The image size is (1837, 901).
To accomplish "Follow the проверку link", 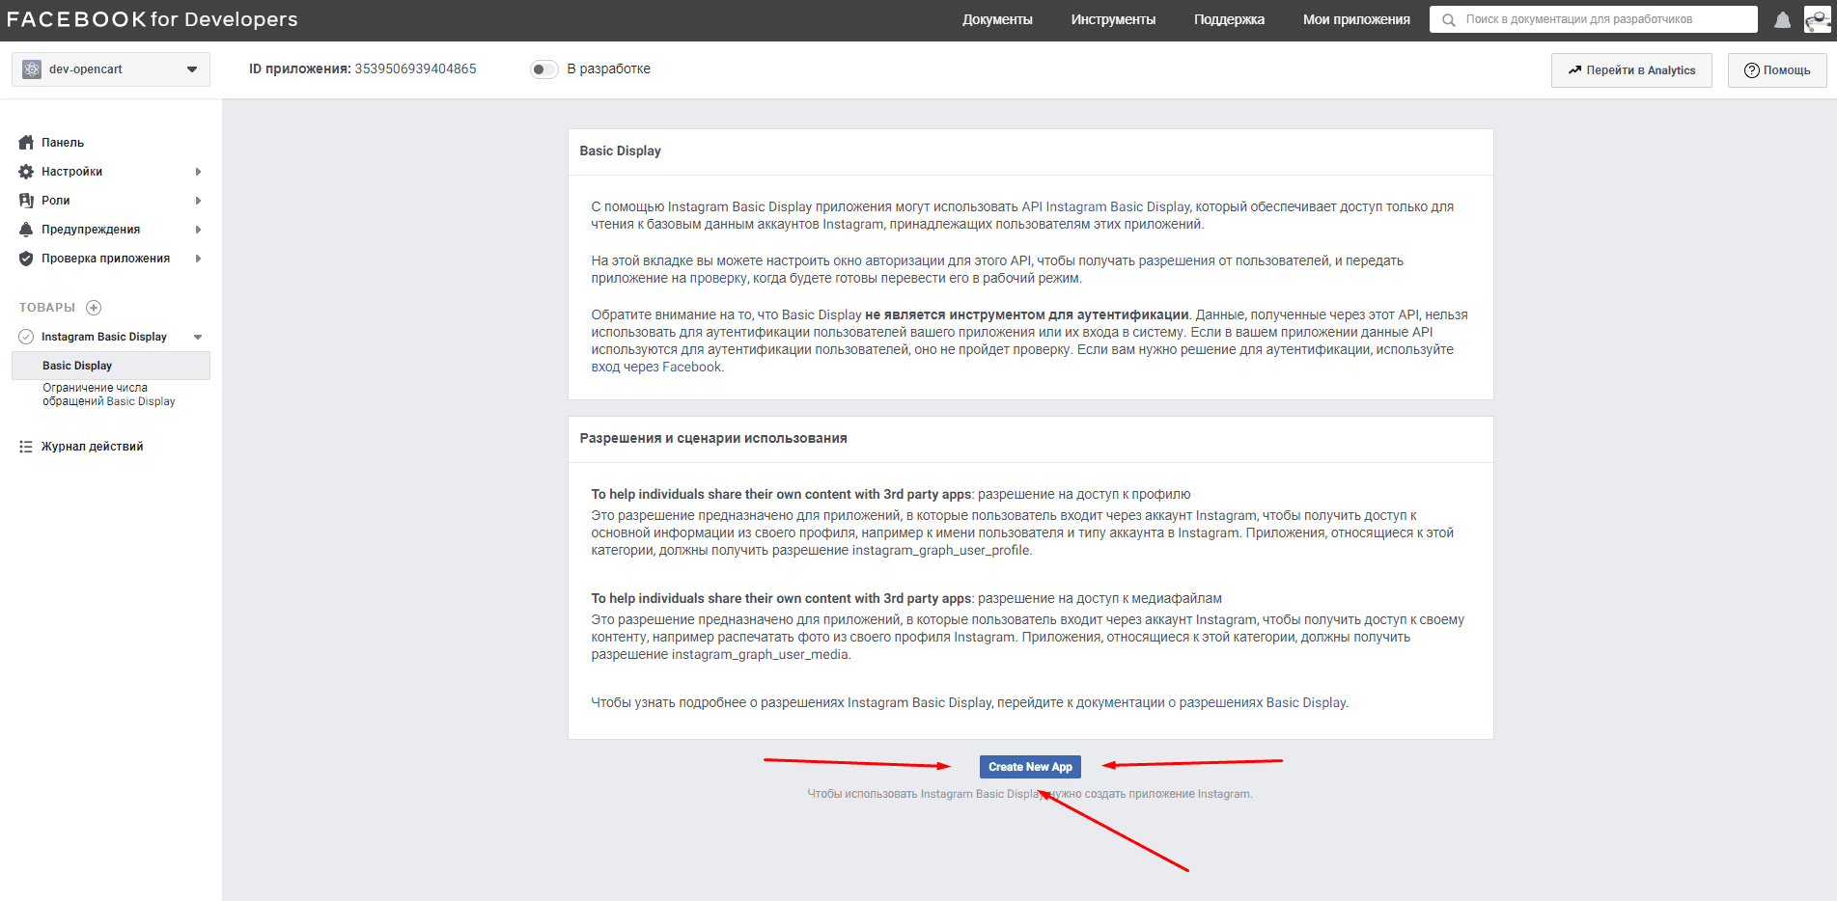I will pyautogui.click(x=719, y=278).
